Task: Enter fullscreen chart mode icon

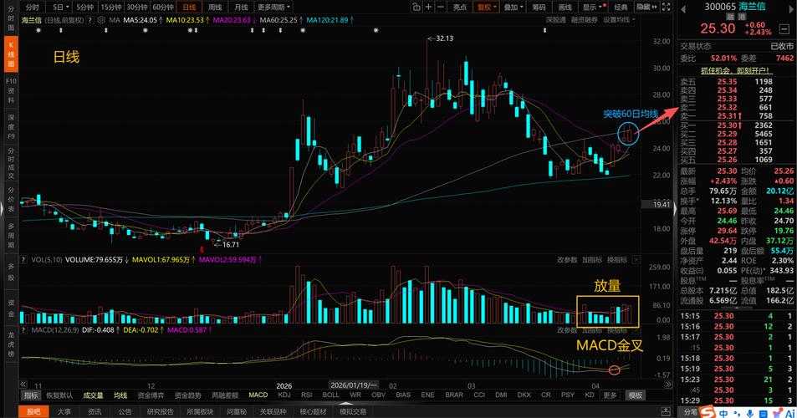Action: pyautogui.click(x=666, y=7)
